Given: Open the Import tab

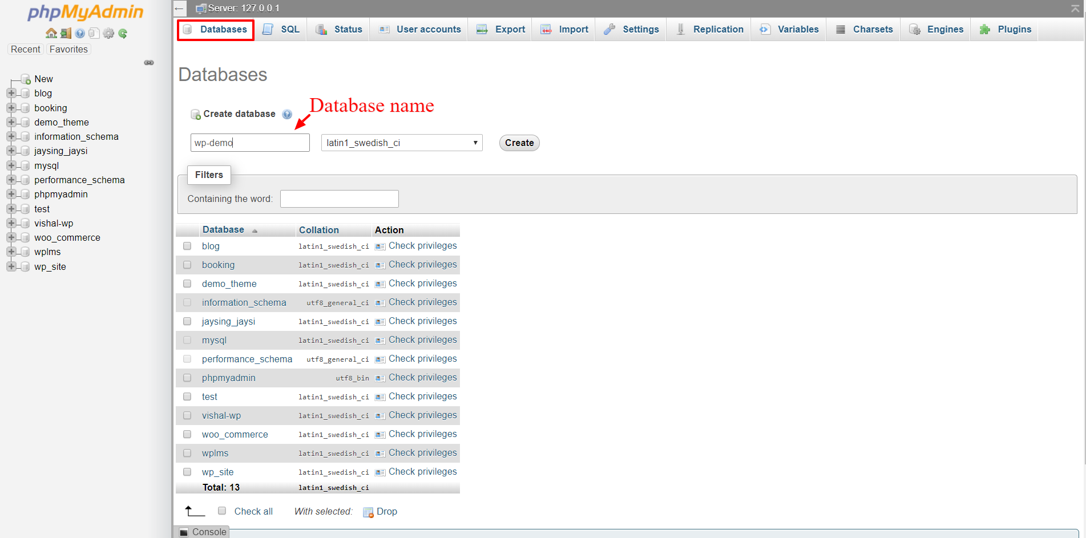Looking at the screenshot, I should coord(564,30).
